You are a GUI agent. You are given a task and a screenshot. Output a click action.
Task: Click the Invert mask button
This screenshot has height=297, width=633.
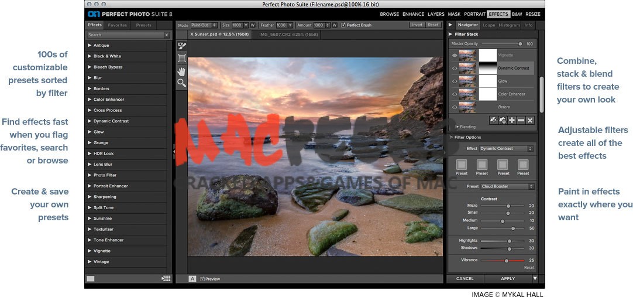pos(417,25)
